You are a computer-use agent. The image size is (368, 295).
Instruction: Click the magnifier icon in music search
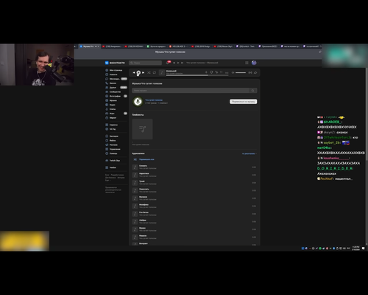tap(253, 91)
